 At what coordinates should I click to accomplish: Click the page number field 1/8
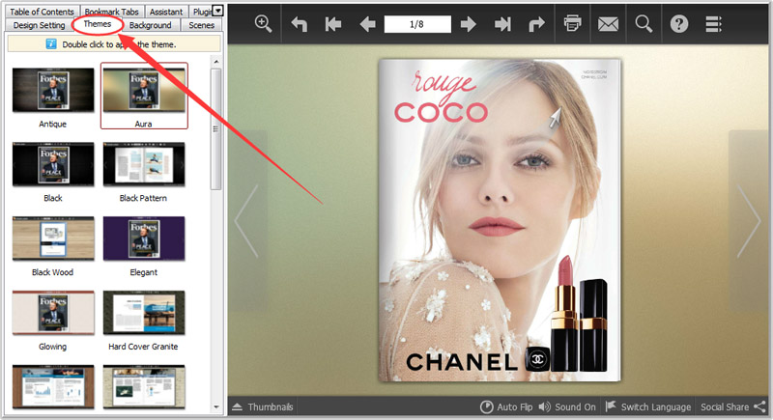coord(417,24)
